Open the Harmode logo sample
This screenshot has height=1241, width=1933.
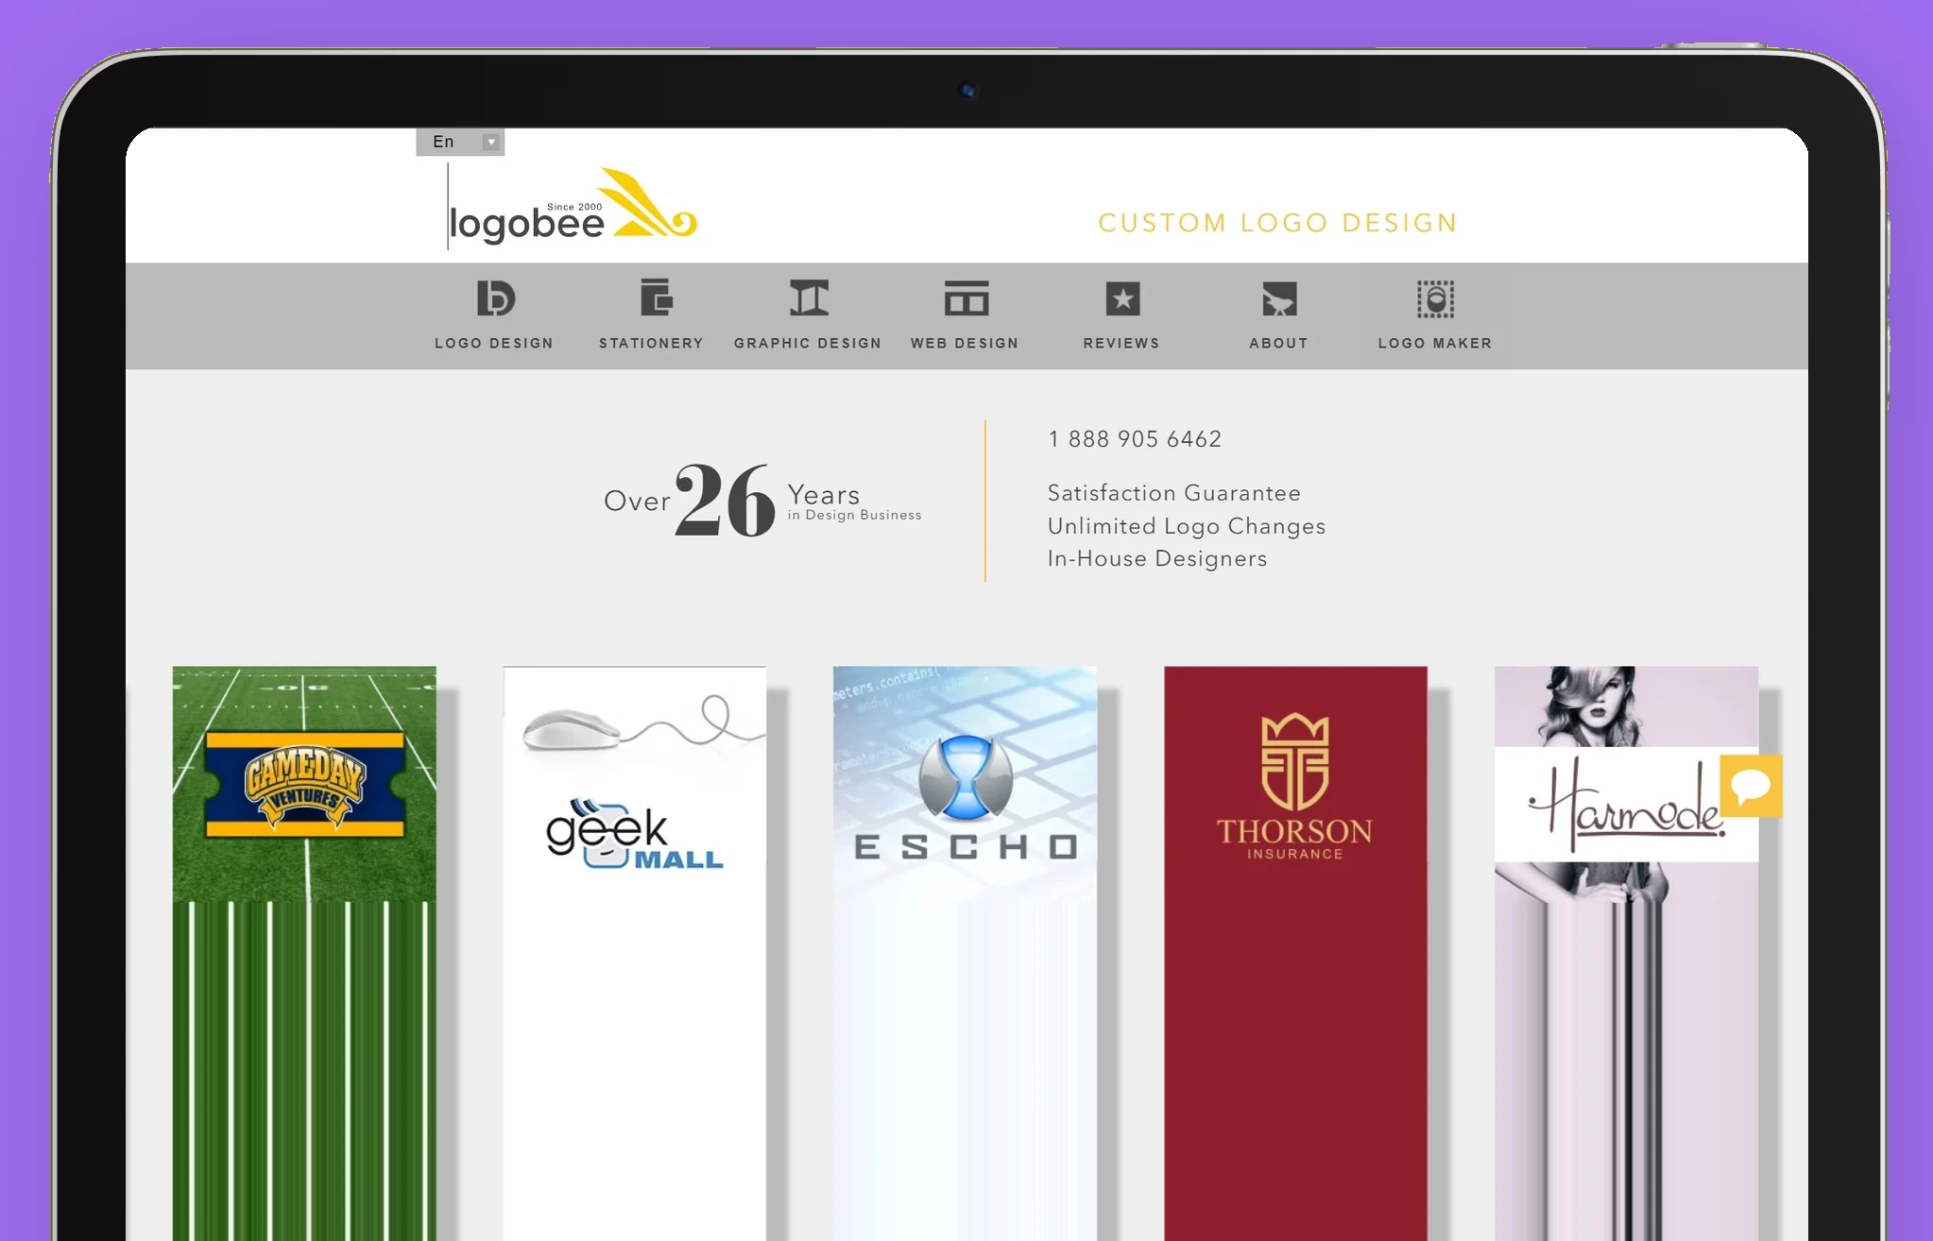[1626, 954]
